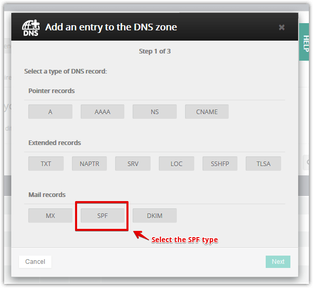Image resolution: width=313 pixels, height=288 pixels.
Task: Select the SPF mail record type
Action: [102, 215]
